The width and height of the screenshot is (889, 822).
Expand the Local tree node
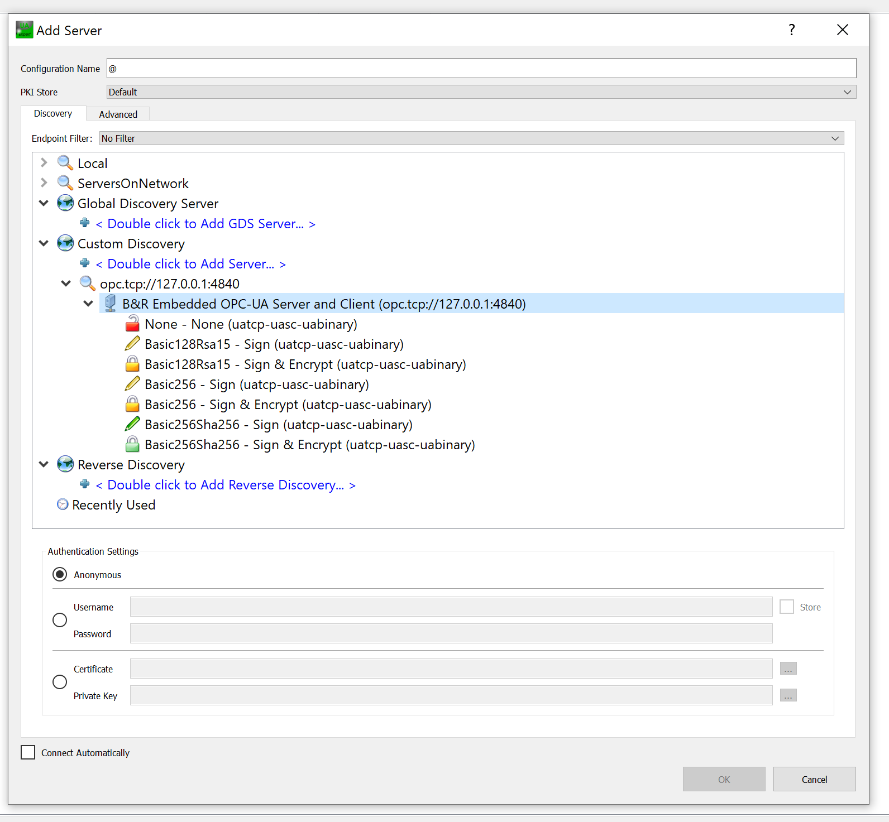[x=44, y=162]
